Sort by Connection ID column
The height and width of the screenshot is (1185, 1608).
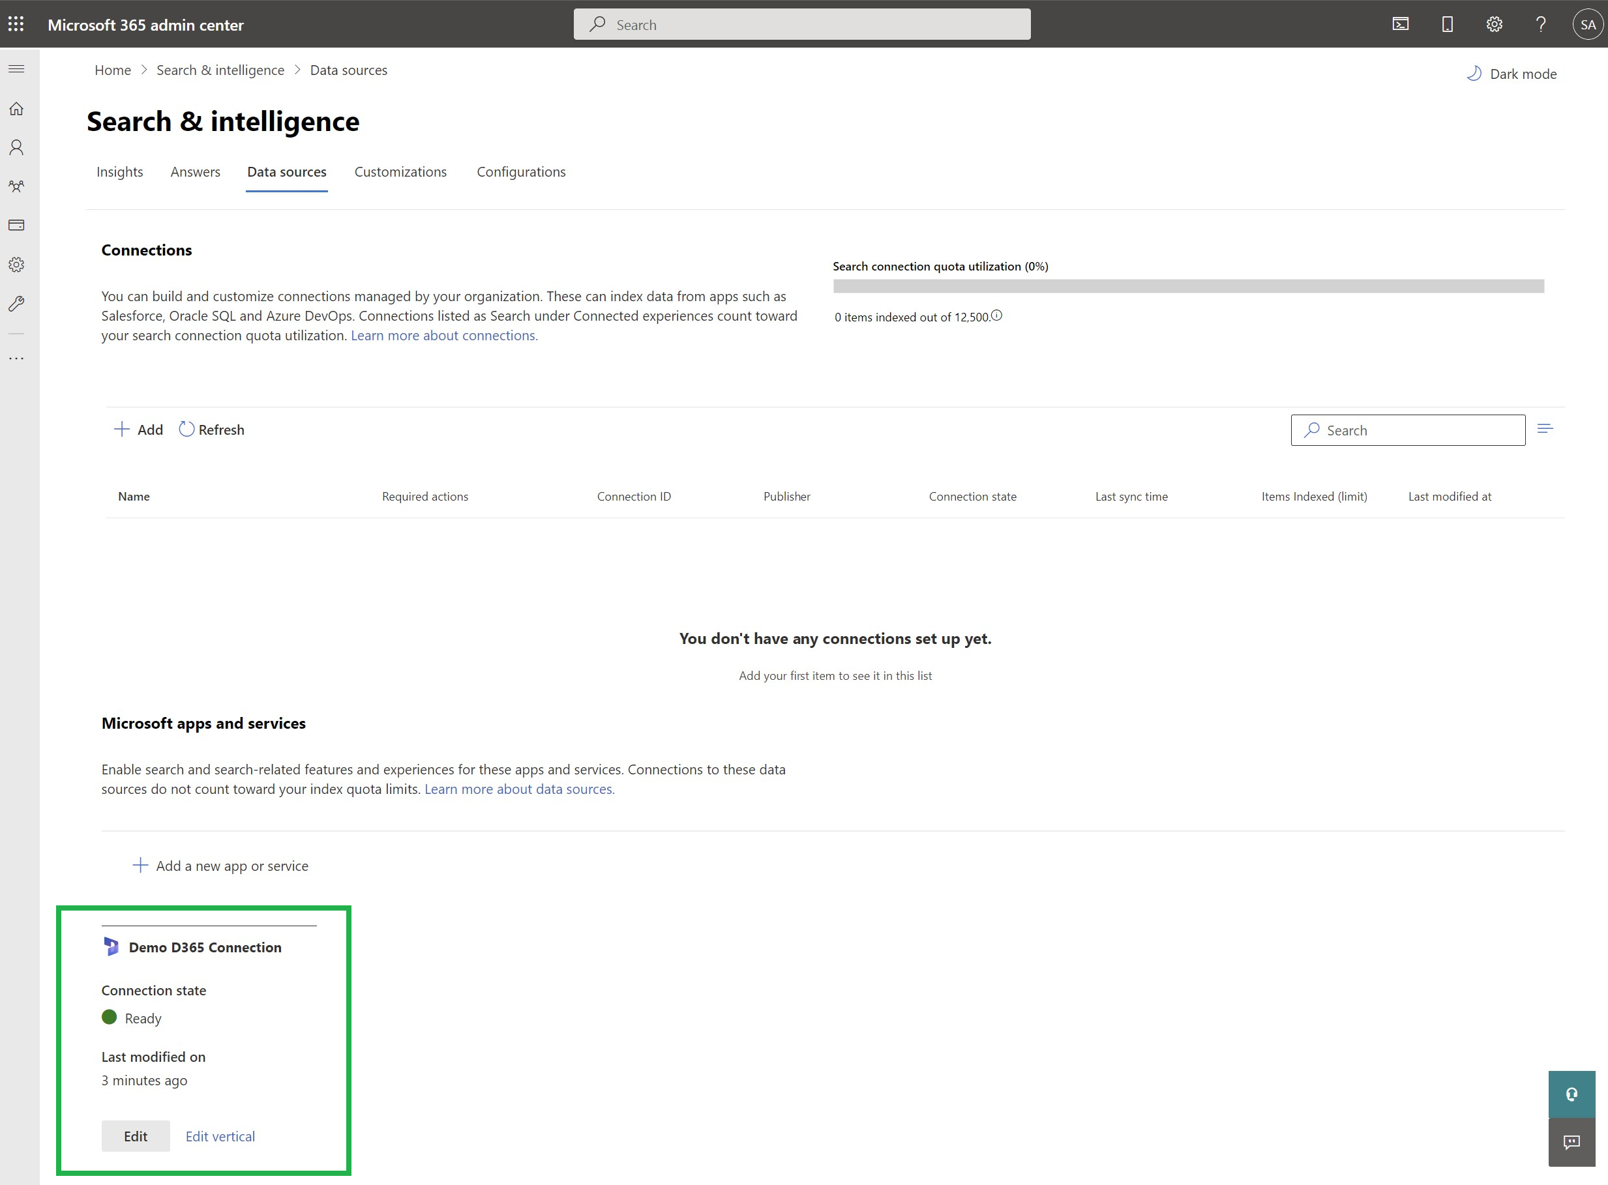[x=634, y=497]
